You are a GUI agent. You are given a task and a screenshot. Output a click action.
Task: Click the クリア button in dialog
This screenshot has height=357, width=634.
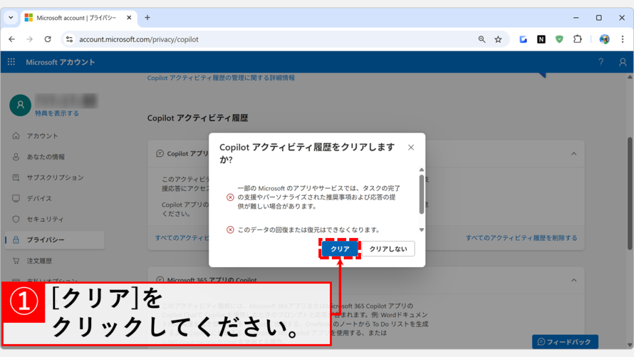pos(340,249)
